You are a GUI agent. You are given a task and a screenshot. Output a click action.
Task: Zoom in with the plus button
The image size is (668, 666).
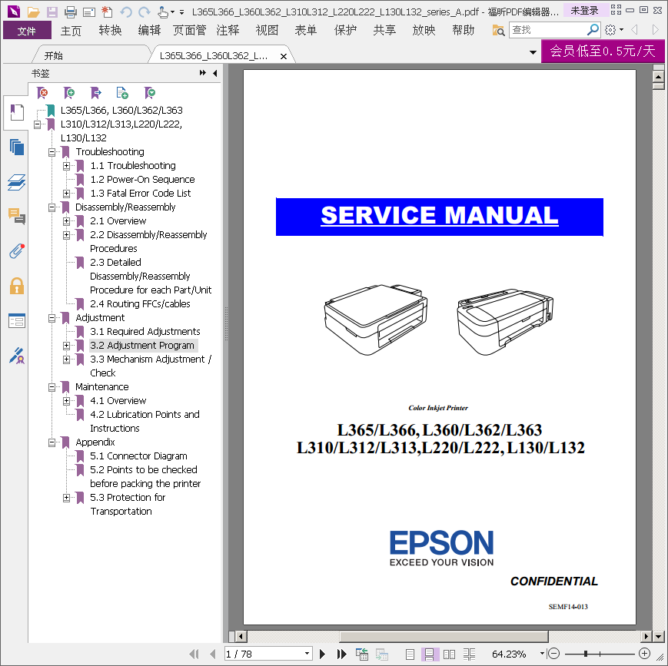pyautogui.click(x=645, y=653)
